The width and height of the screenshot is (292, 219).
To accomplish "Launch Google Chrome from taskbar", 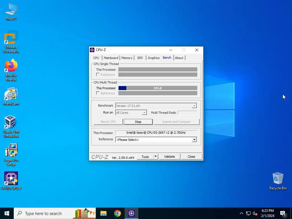I will [x=117, y=213].
